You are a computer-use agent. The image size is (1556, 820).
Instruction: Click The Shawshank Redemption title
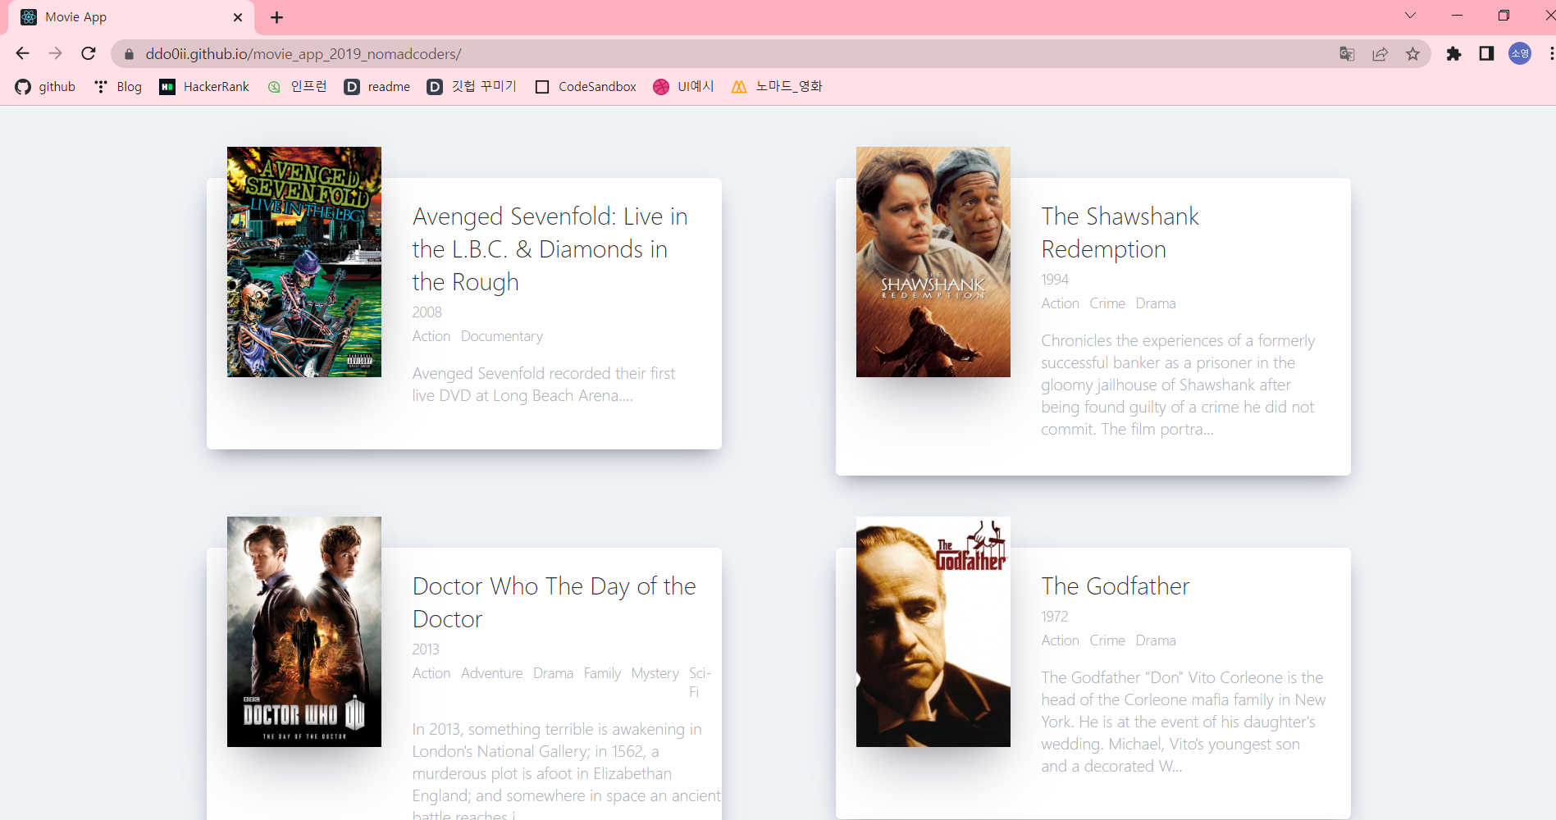(x=1120, y=233)
